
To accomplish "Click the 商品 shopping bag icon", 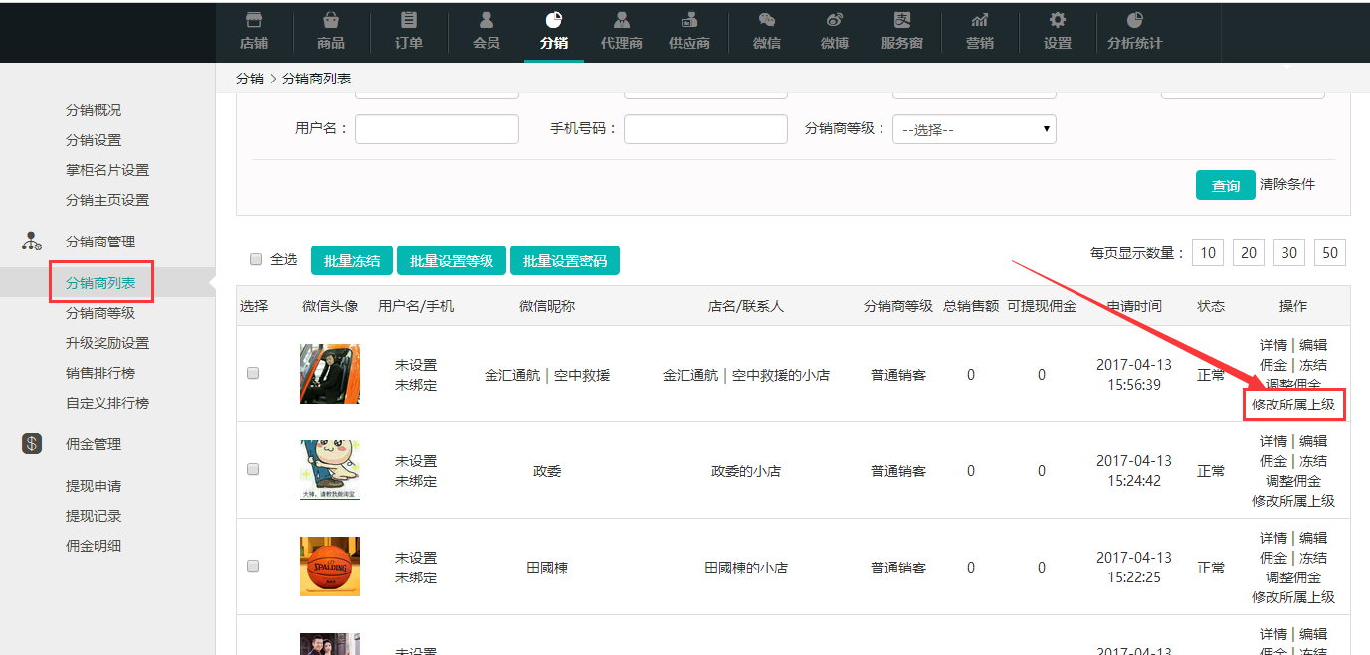I will (x=331, y=20).
